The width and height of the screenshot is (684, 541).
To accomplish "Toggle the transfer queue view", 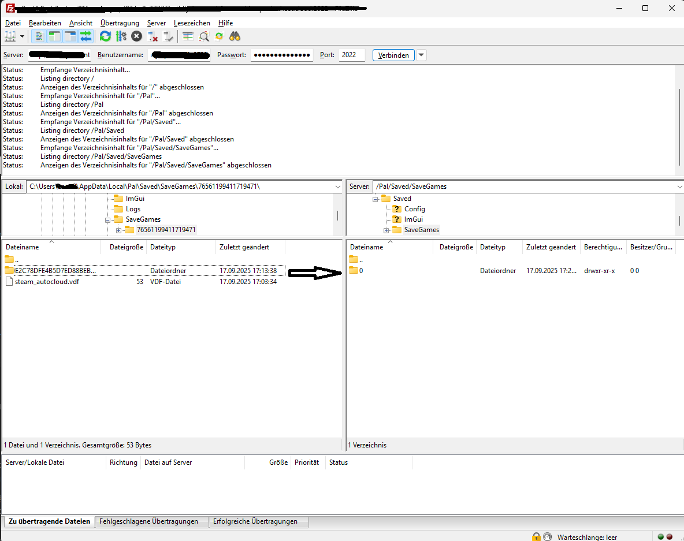I will [86, 36].
